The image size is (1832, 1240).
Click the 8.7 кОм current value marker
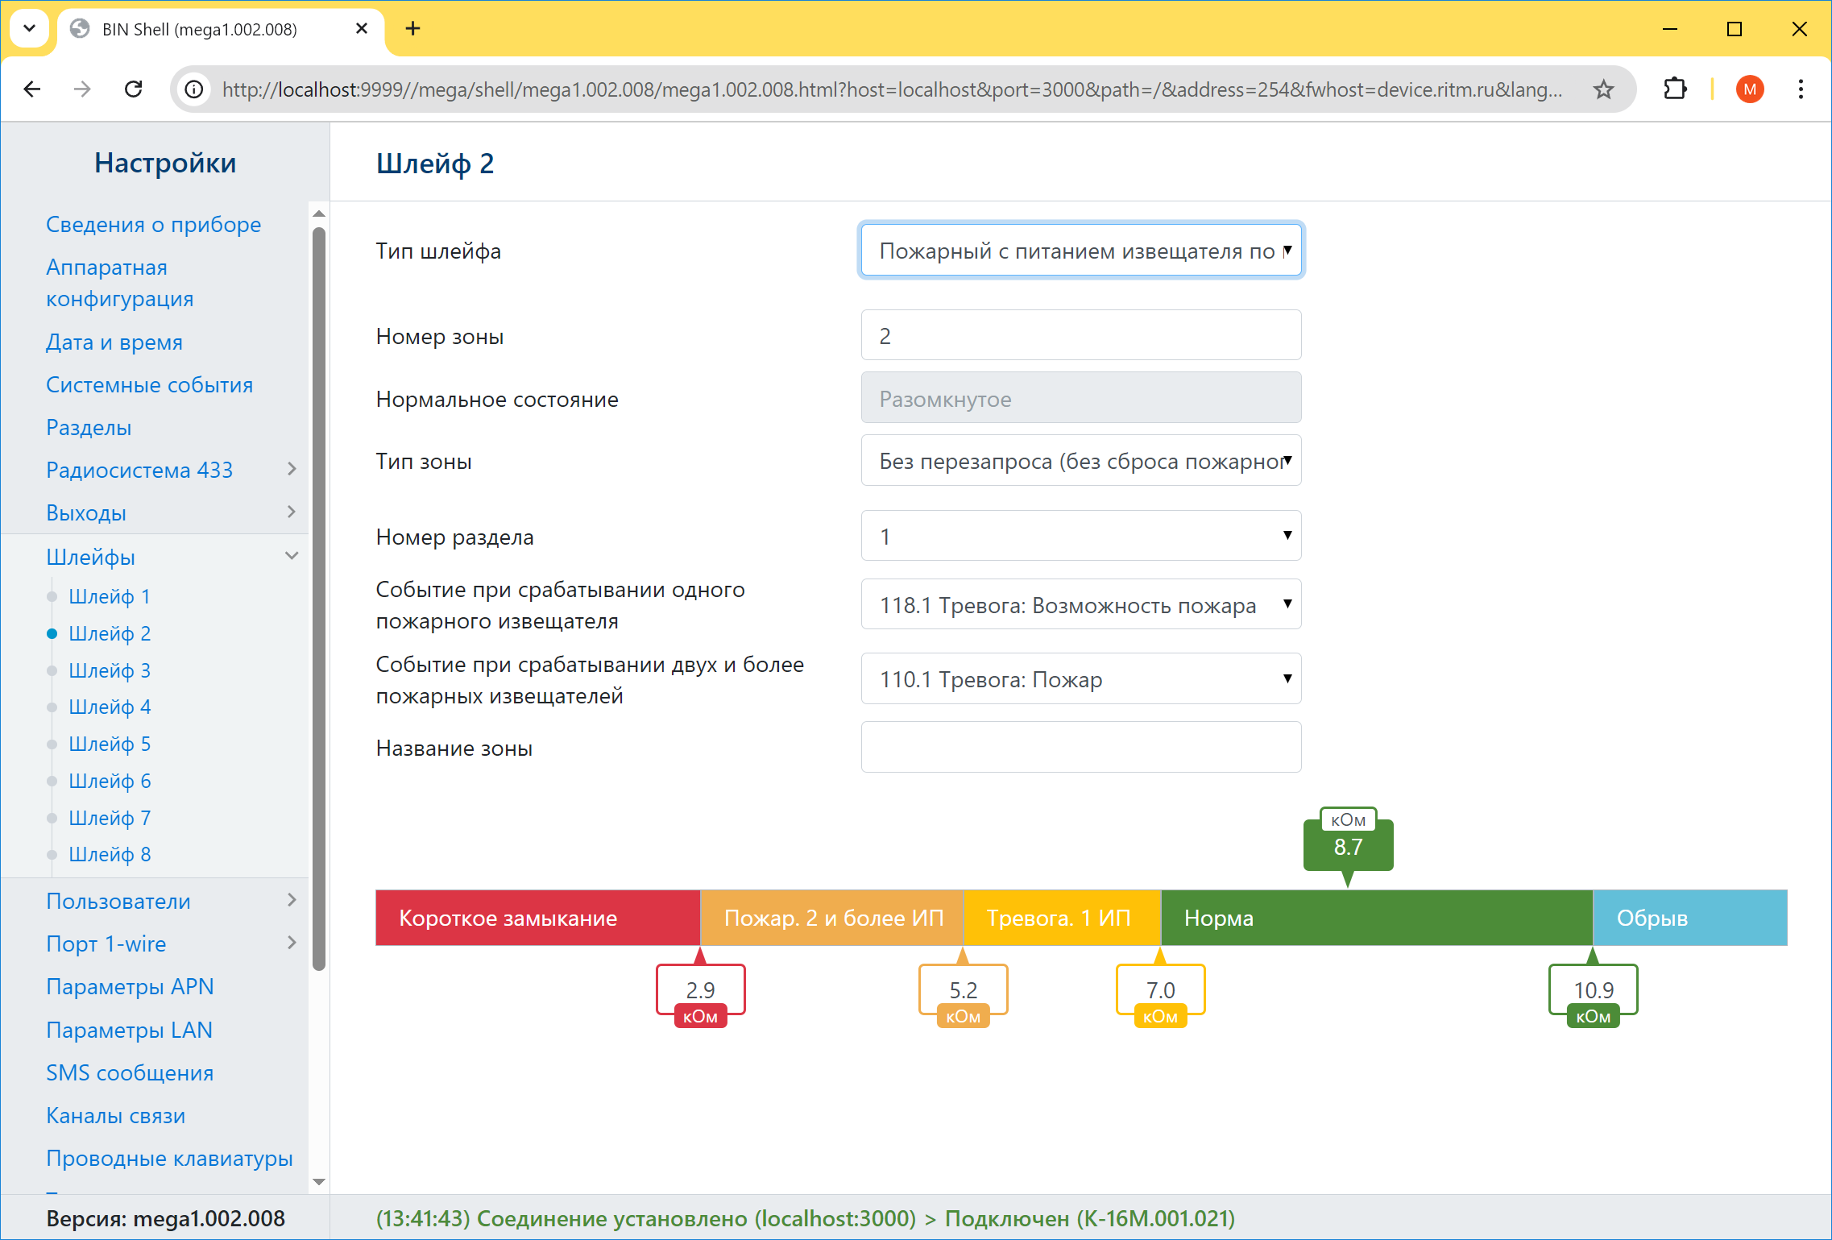pyautogui.click(x=1348, y=844)
